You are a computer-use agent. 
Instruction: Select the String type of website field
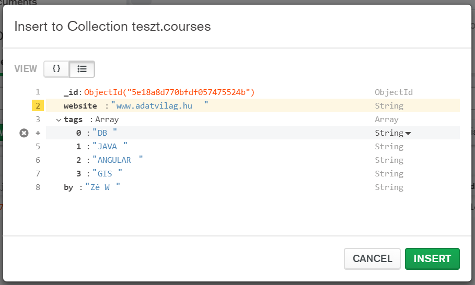pos(389,106)
